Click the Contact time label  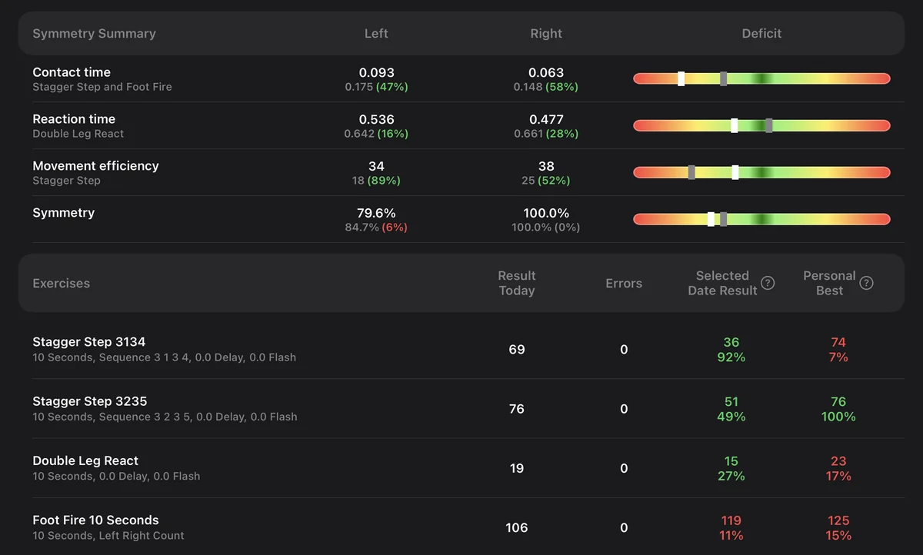(72, 72)
